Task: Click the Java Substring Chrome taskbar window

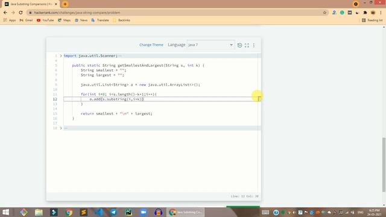Action: click(185, 212)
